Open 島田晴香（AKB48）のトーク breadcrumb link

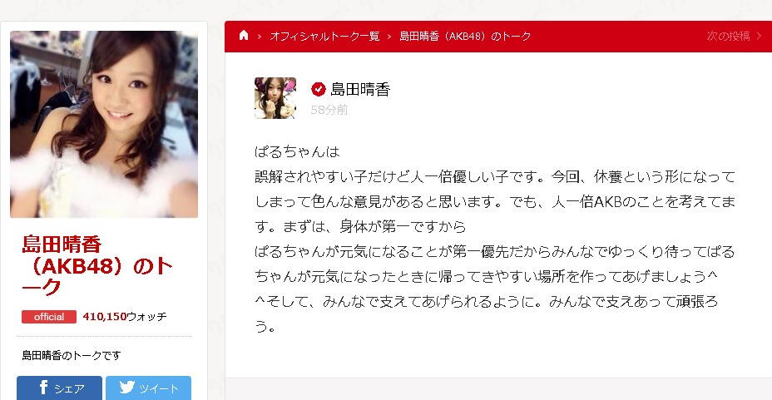point(465,37)
